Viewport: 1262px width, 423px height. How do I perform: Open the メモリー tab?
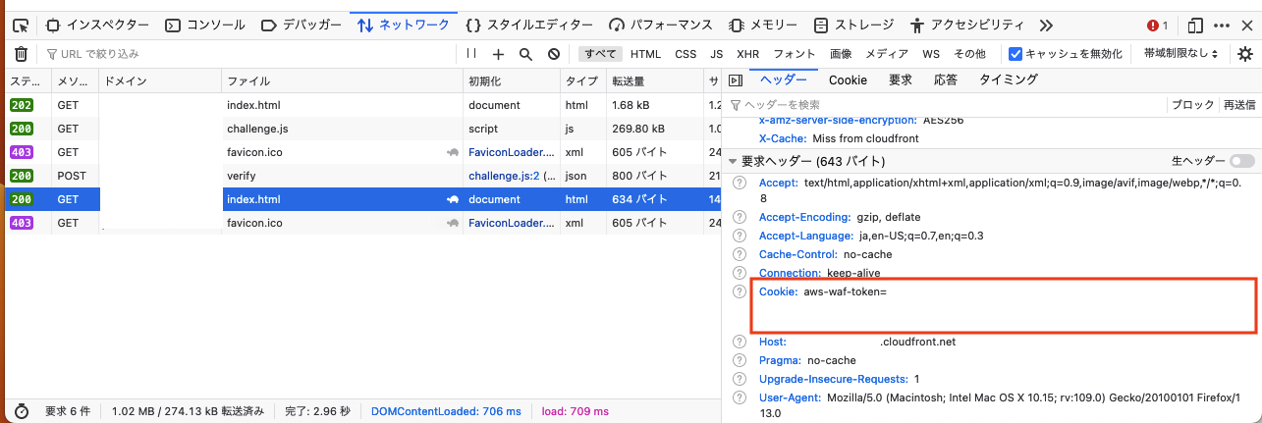[763, 25]
